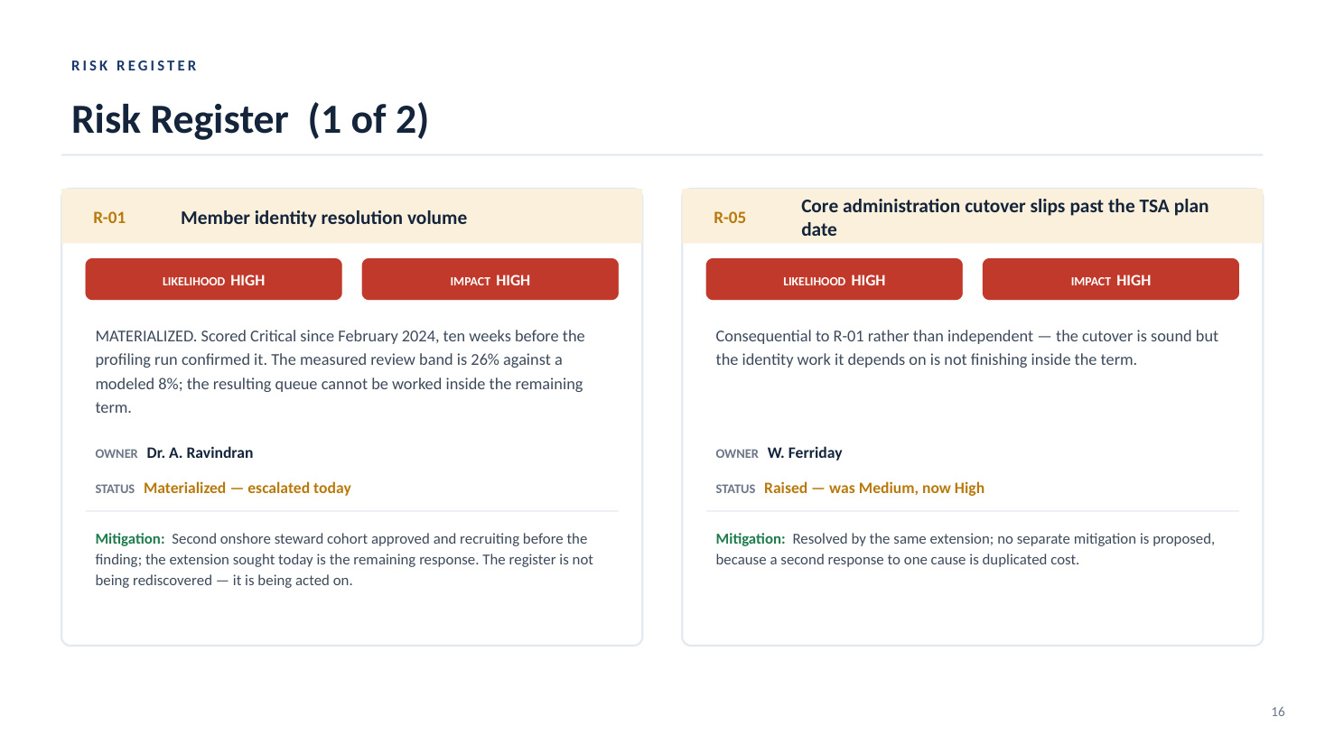Select R-01 Impact HIGH badge
1325x745 pixels.
(x=490, y=279)
